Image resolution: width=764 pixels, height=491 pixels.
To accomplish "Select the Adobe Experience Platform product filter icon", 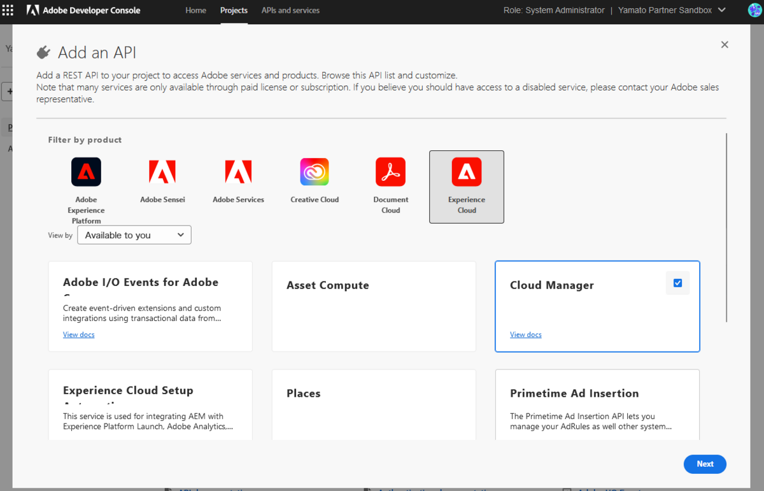I will (x=86, y=171).
